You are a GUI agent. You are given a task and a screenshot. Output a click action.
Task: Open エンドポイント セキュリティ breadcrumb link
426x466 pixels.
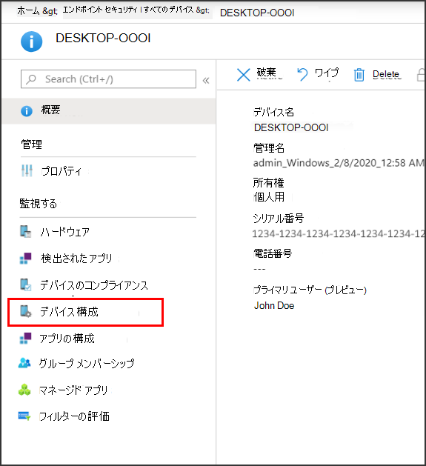(x=100, y=10)
